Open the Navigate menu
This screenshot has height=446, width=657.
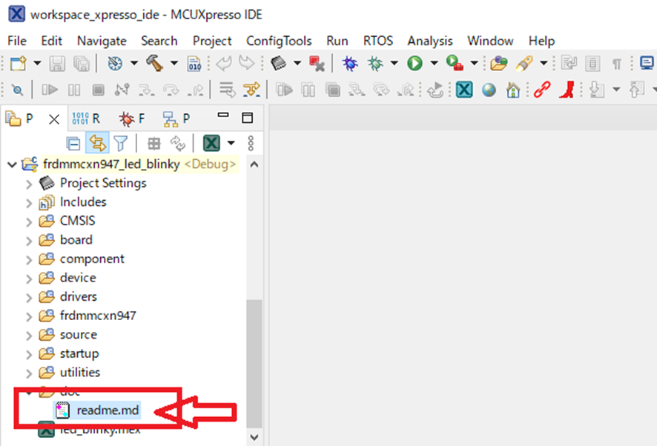tap(102, 41)
